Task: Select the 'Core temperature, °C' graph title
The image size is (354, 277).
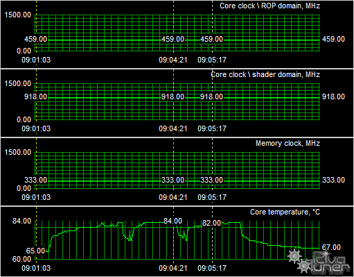Action: coord(285,212)
